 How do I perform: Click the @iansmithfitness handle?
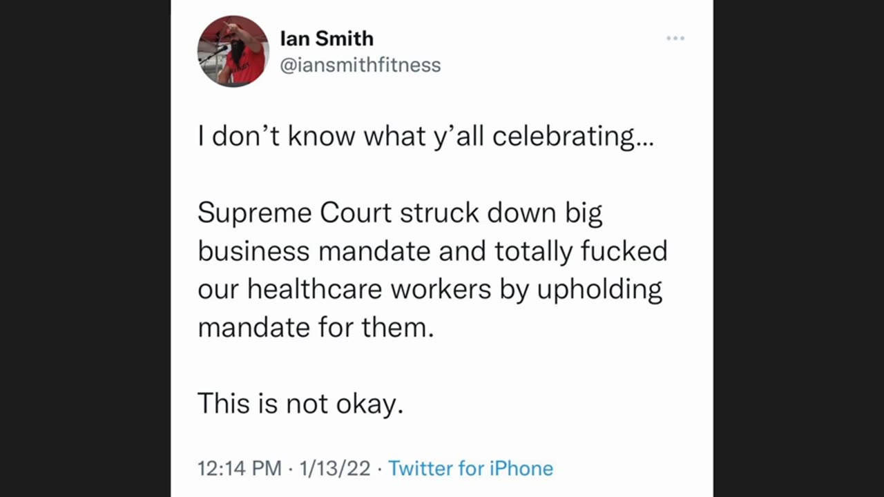click(x=360, y=65)
